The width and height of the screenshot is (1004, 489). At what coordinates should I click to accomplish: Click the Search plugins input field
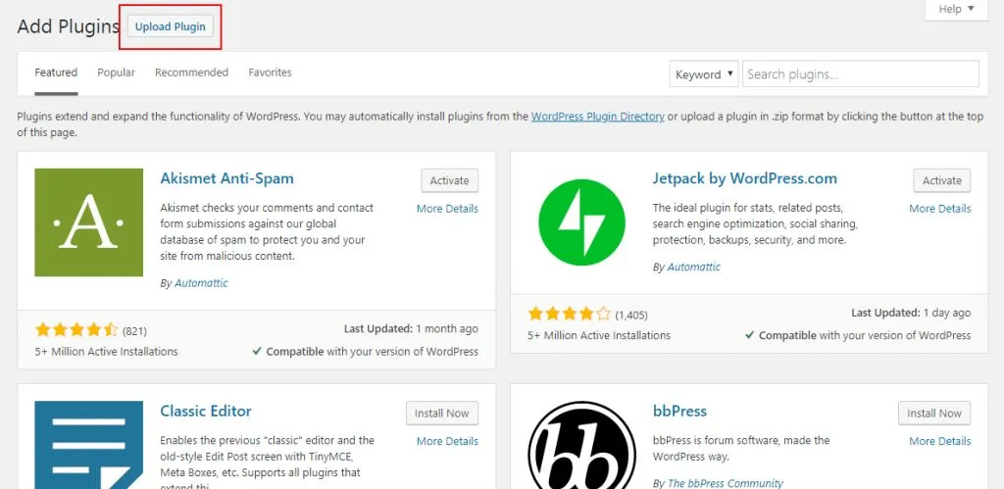(x=861, y=74)
